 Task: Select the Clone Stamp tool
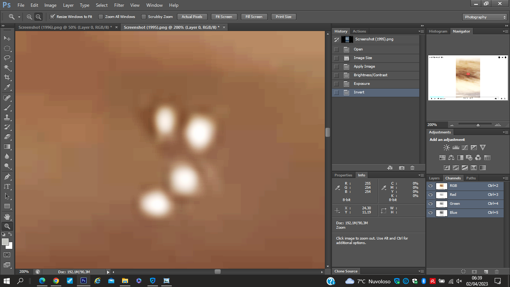click(x=7, y=117)
